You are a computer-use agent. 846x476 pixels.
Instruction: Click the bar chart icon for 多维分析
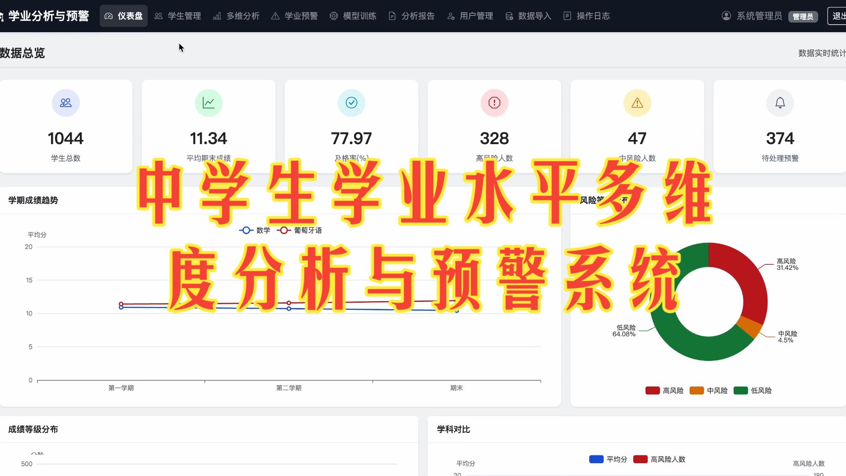(217, 16)
